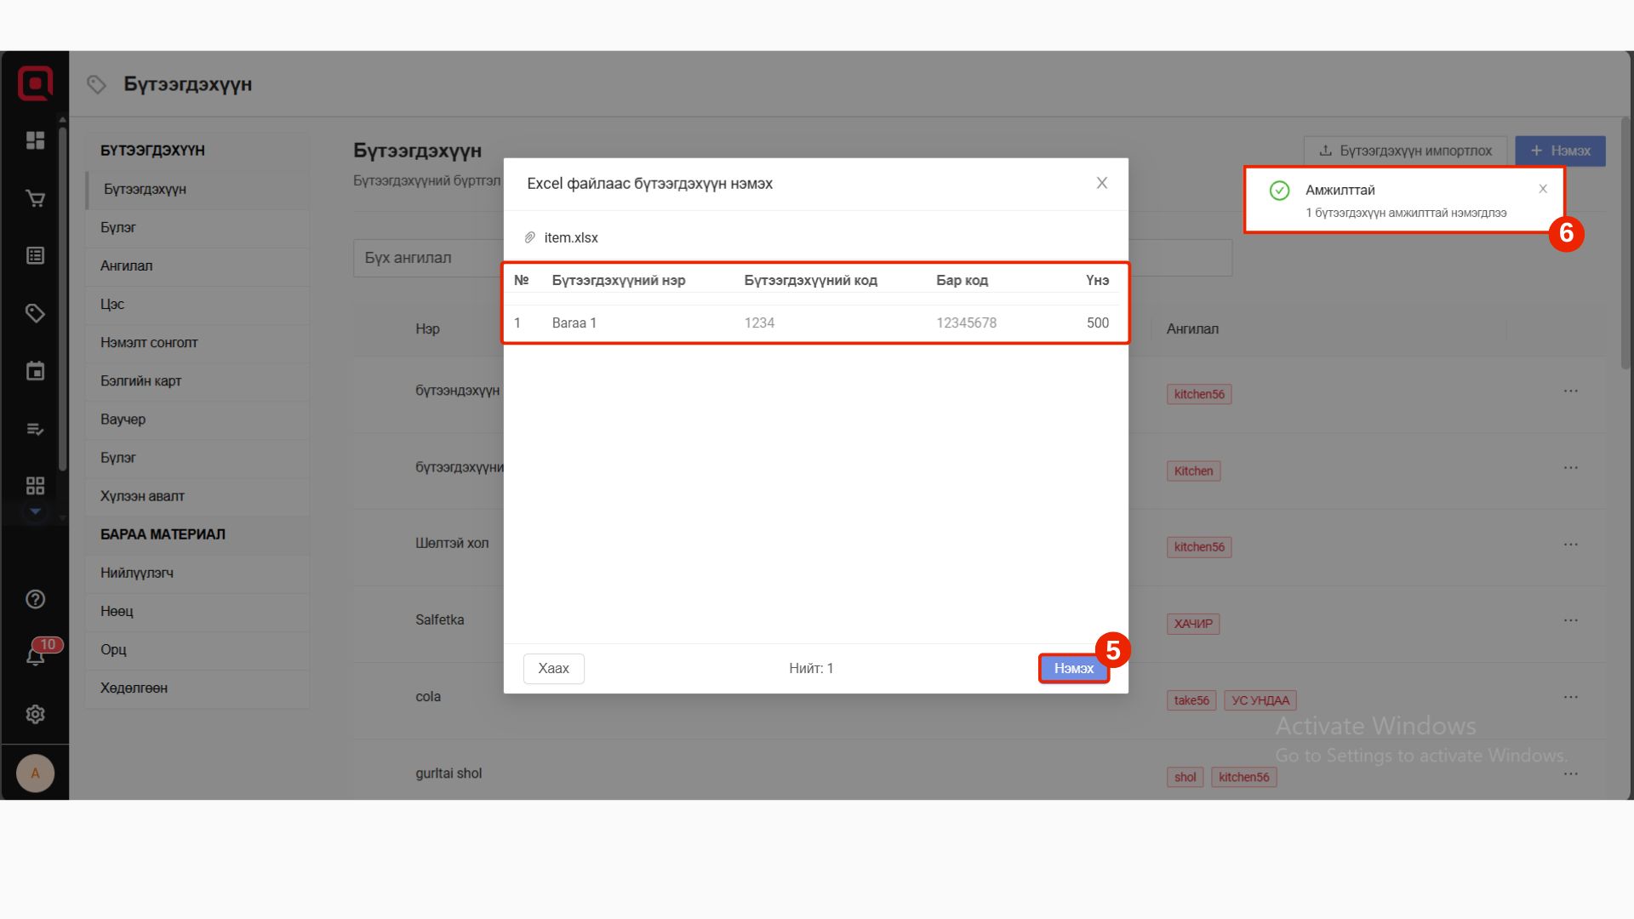1634x919 pixels.
Task: Click the help question mark icon
Action: [x=35, y=599]
